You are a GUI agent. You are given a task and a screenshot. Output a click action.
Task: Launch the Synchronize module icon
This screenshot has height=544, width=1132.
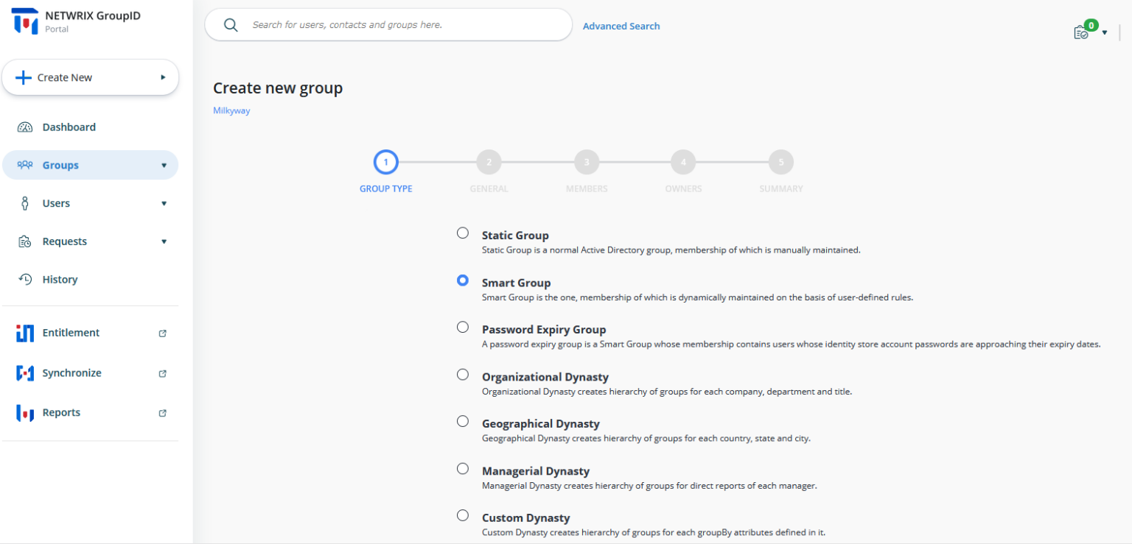click(x=25, y=372)
